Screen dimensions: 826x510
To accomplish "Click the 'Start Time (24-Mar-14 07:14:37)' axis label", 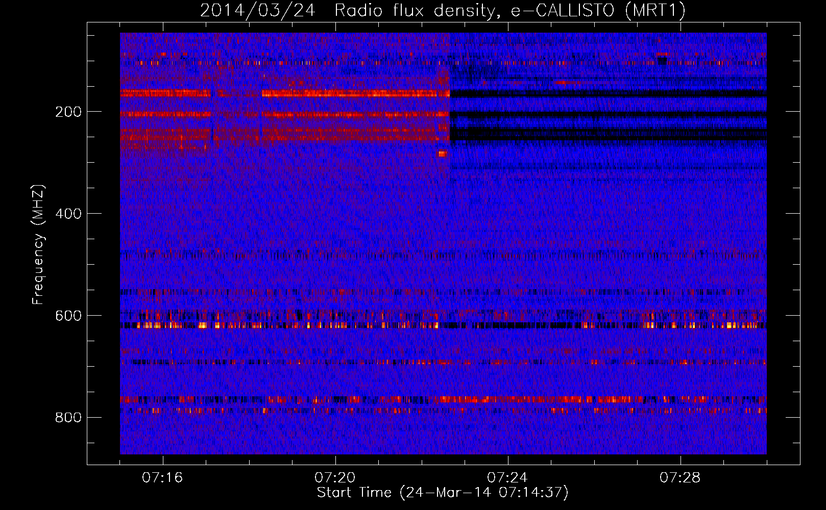I will click(443, 492).
